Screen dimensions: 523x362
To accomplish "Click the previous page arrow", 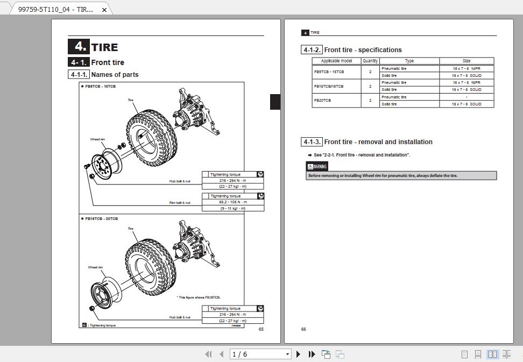I will point(222,354).
